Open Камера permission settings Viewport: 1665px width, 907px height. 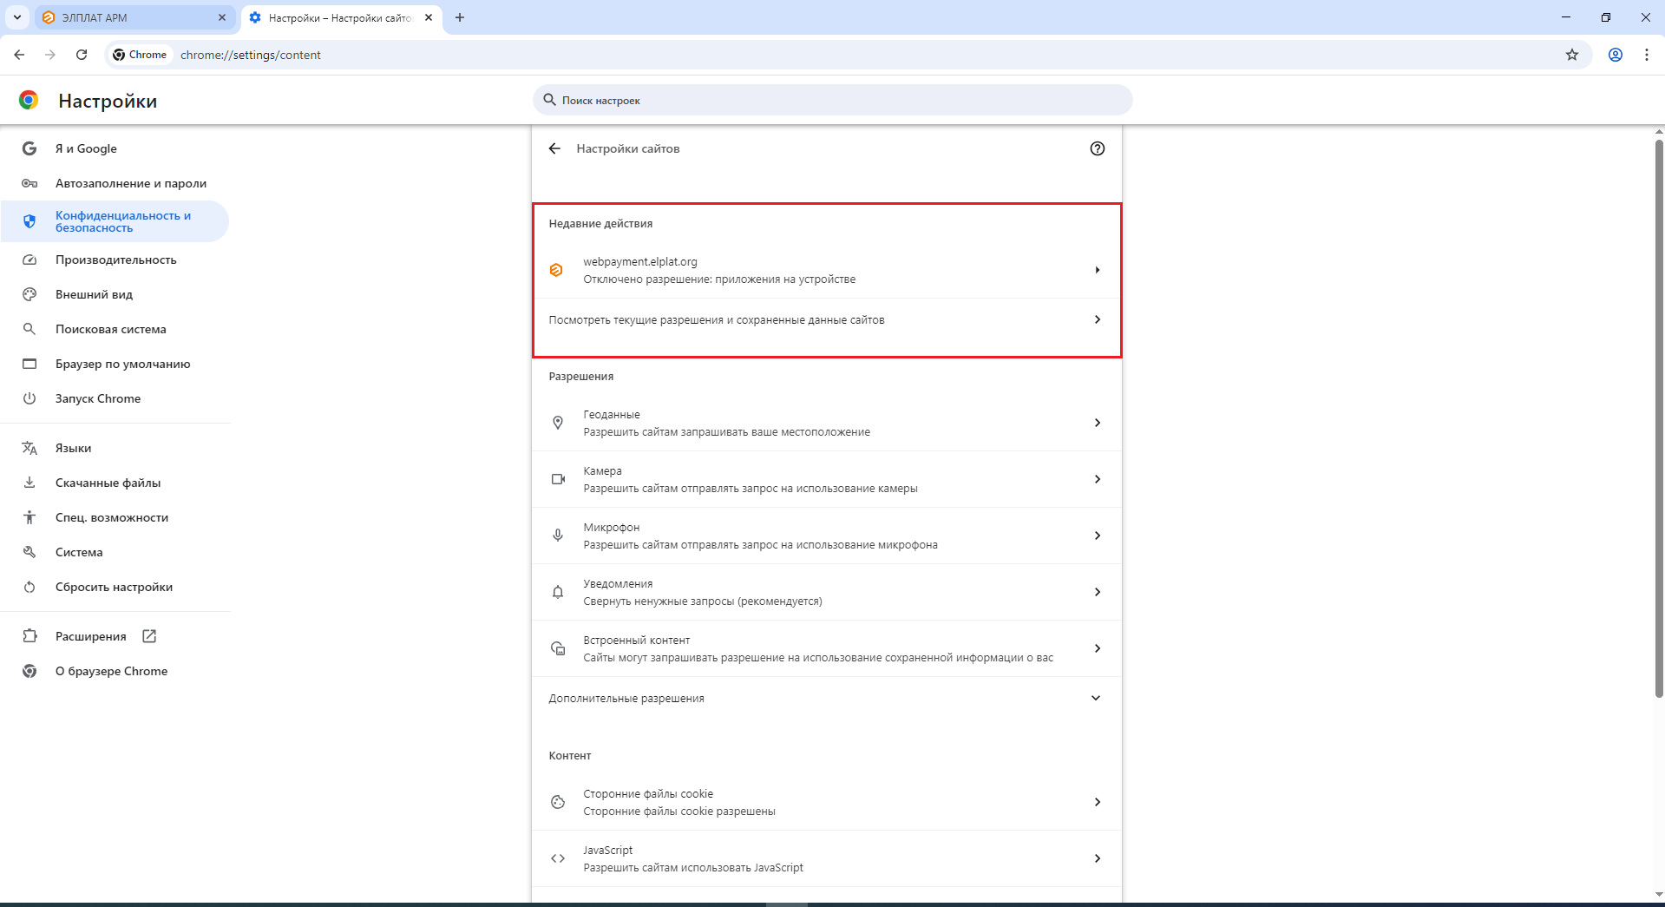[x=827, y=479]
